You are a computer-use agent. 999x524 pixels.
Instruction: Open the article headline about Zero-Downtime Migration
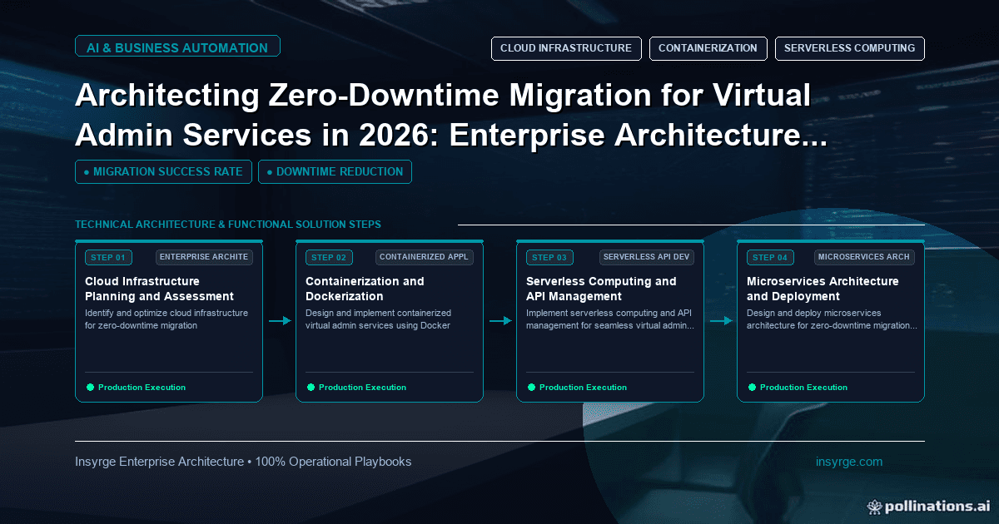[x=450, y=116]
